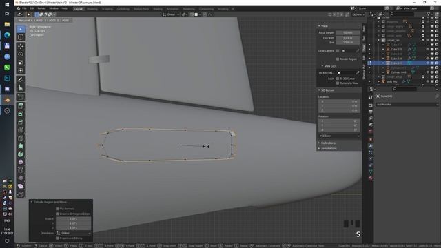Select the 3D Cursor tool
The width and height of the screenshot is (441, 248).
click(x=21, y=37)
